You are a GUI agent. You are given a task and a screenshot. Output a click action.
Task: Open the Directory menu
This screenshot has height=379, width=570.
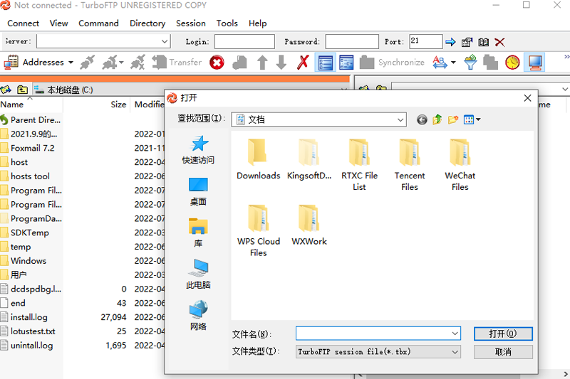[147, 23]
